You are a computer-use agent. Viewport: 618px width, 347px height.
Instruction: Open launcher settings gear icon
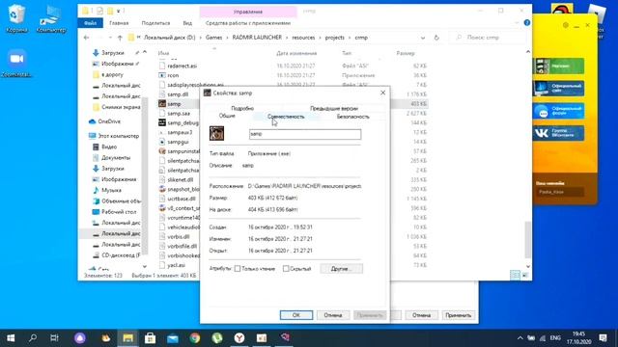[566, 25]
